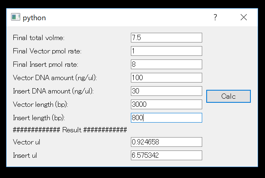Click the 'Vector ul' label text
The height and width of the screenshot is (178, 265).
(x=26, y=142)
